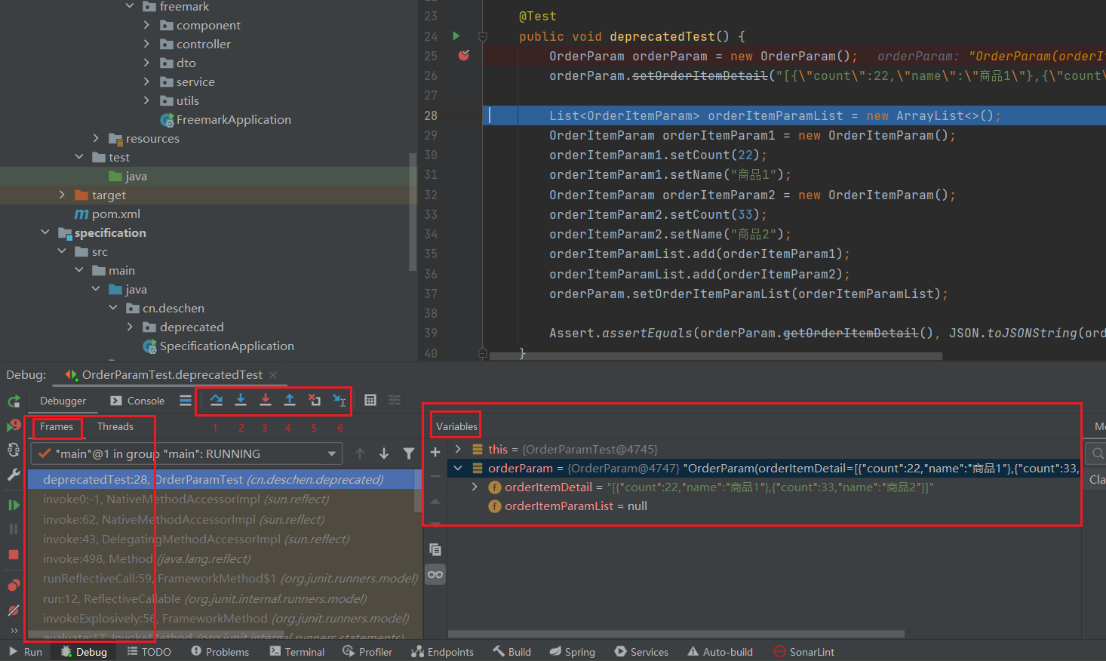Click the Step Over debugger icon
The image size is (1106, 661).
click(217, 400)
